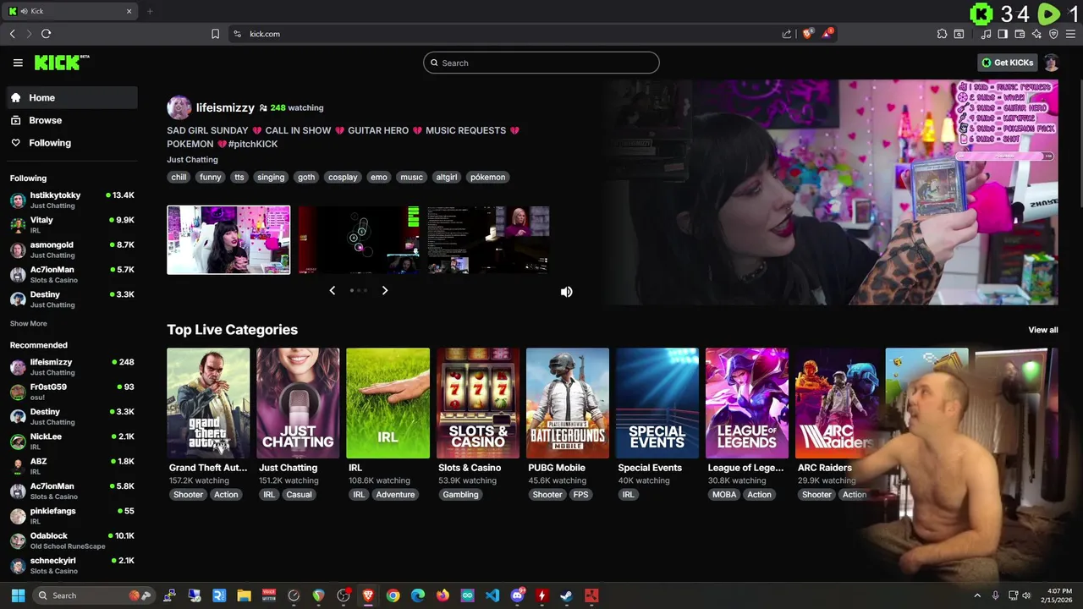The image size is (1083, 609).
Task: Click the share page icon
Action: pyautogui.click(x=787, y=34)
